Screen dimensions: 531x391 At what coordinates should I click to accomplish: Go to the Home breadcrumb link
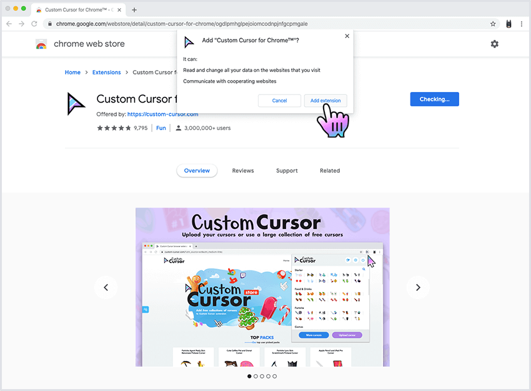pos(72,72)
